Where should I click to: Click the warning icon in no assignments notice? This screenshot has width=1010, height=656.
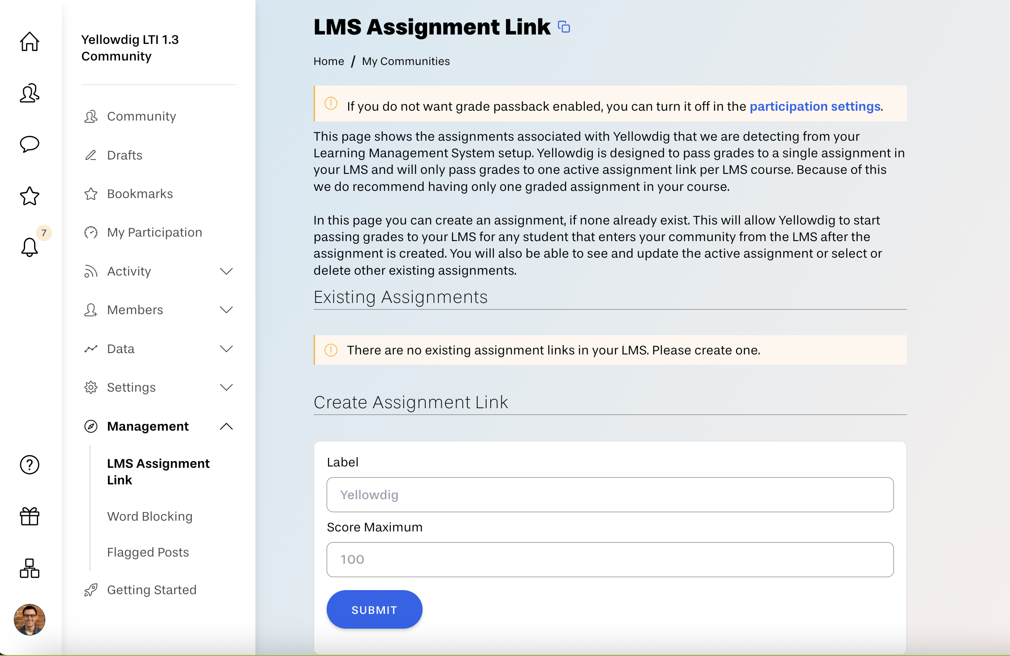(x=331, y=350)
